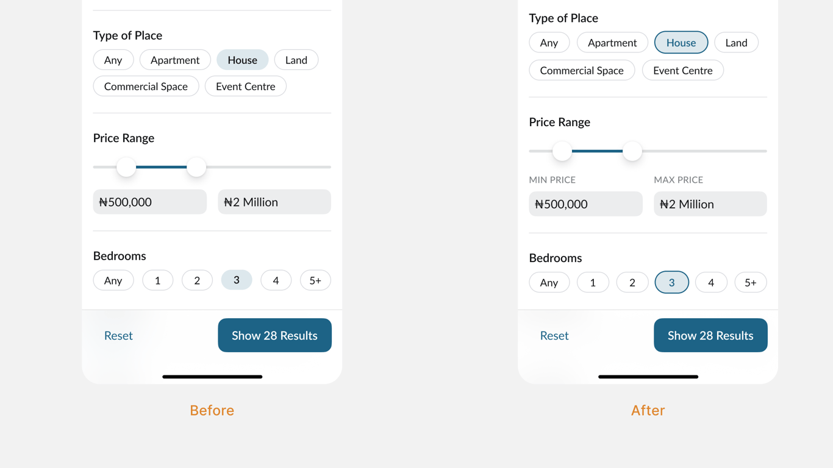
Task: Focus the ₦2 Million field in the Before panel
Action: coord(274,202)
